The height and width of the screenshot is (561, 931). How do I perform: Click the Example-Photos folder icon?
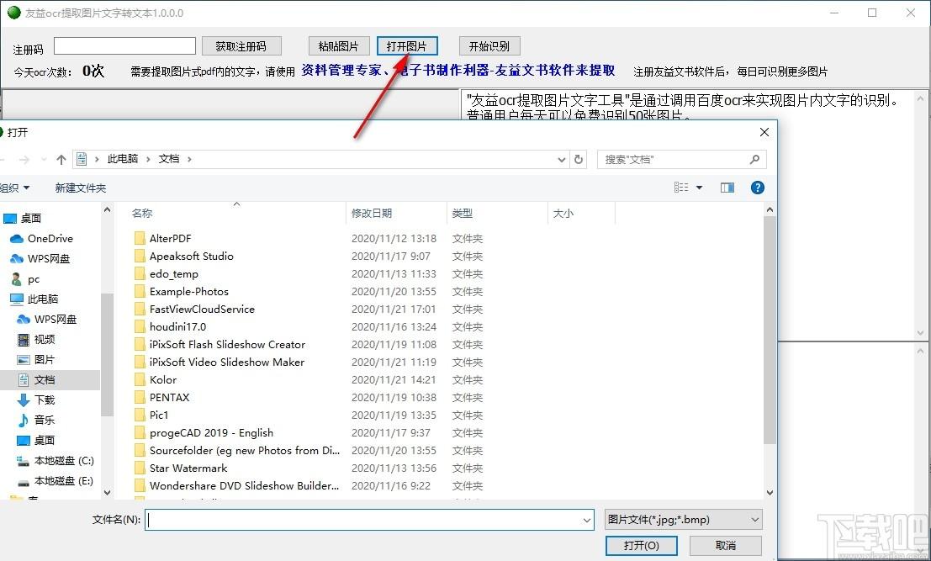pyautogui.click(x=140, y=292)
